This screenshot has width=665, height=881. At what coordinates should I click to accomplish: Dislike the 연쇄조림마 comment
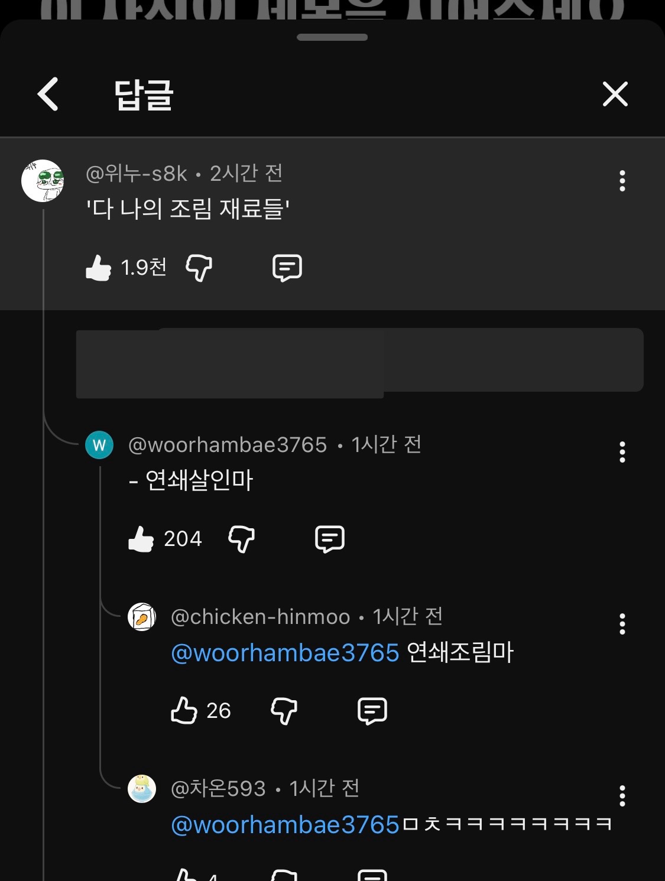pyautogui.click(x=284, y=710)
